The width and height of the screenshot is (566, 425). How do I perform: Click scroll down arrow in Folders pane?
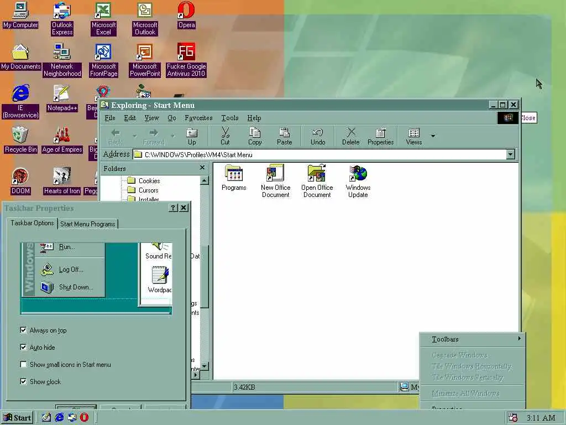tap(205, 366)
